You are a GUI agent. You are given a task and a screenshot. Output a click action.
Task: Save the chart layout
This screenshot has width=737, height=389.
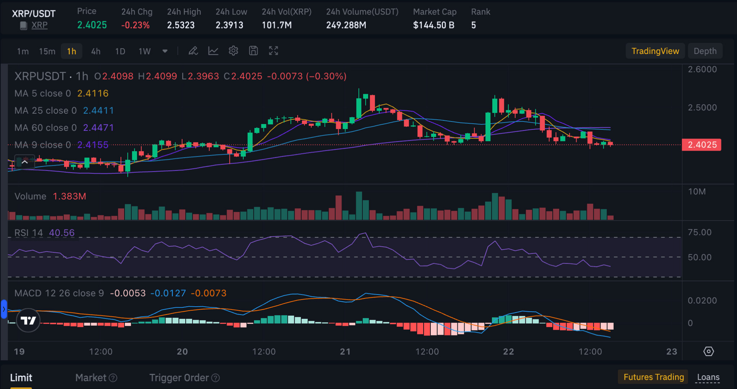click(253, 51)
